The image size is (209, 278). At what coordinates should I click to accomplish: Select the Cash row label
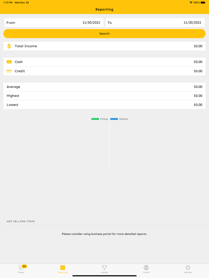[19, 62]
